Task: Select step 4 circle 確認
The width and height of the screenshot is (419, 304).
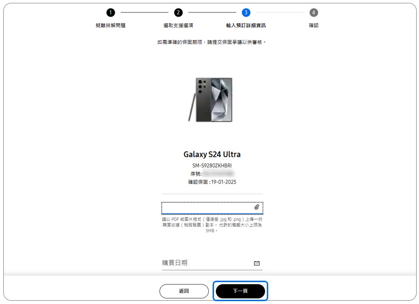Action: click(314, 12)
